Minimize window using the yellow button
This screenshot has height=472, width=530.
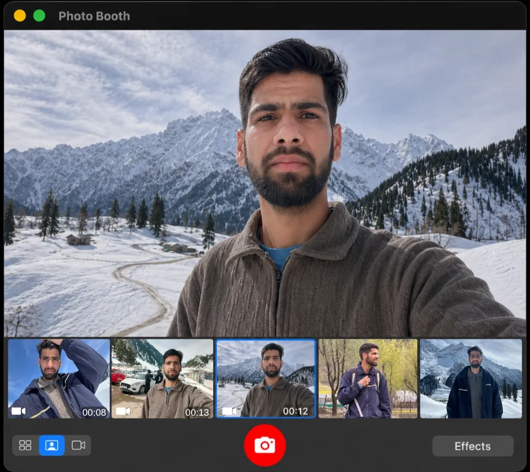click(x=20, y=16)
